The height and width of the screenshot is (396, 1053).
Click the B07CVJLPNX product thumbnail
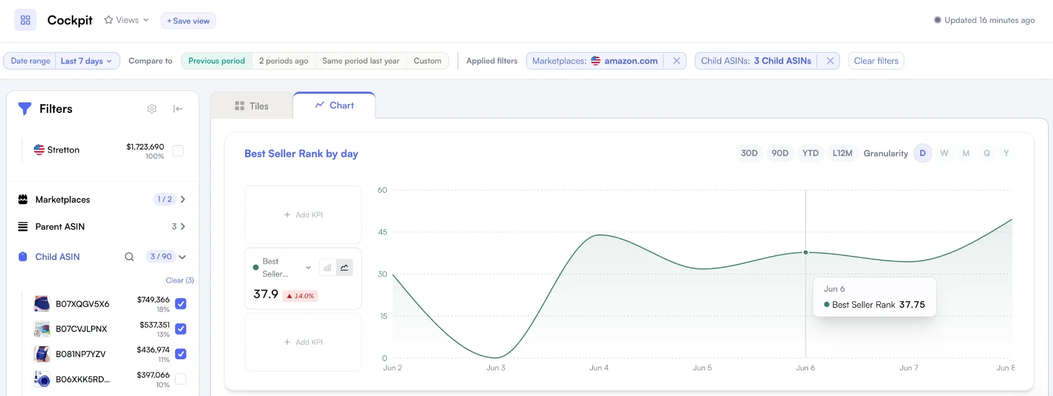tap(42, 329)
